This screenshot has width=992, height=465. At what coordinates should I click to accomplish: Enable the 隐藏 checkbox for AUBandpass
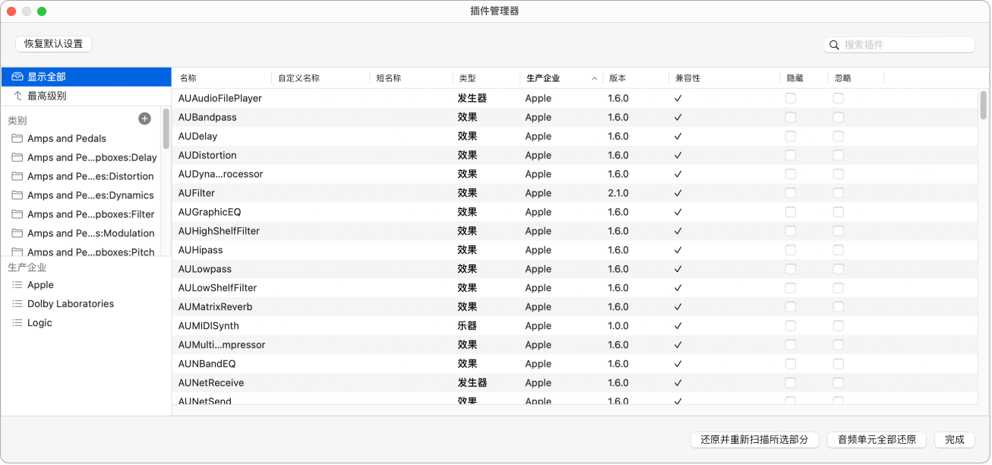click(x=791, y=117)
